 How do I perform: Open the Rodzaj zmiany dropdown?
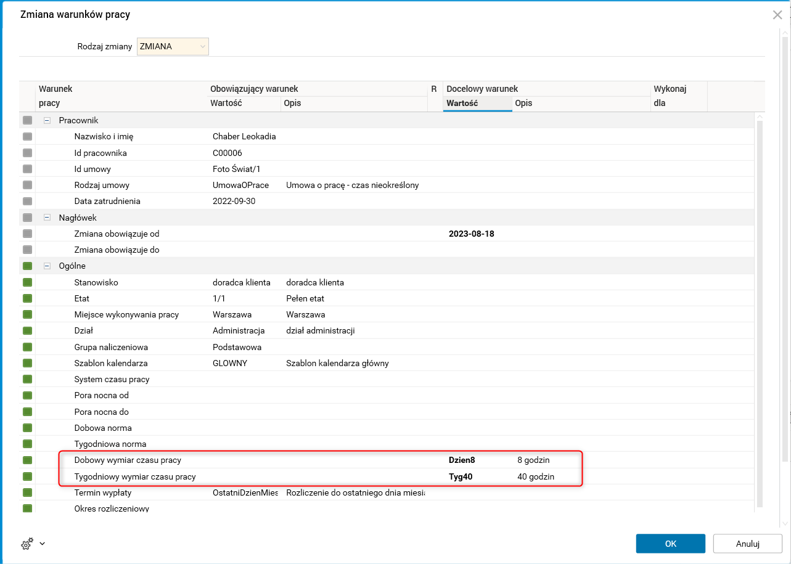202,46
